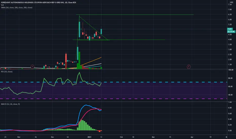Click the 4.00 price axis label

click(x=230, y=39)
